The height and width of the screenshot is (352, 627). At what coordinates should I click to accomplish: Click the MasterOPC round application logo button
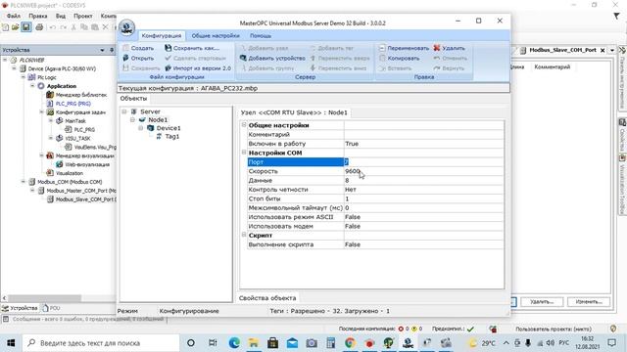(x=126, y=28)
